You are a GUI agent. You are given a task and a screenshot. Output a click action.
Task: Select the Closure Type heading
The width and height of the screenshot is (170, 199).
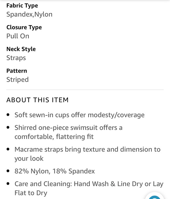coord(24,27)
